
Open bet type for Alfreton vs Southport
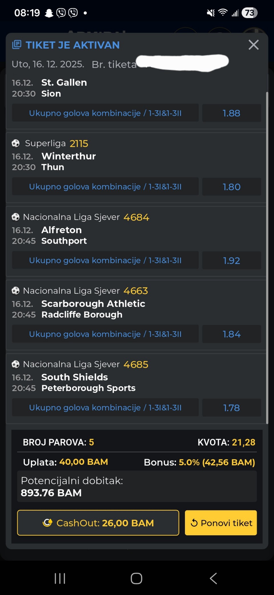point(105,260)
